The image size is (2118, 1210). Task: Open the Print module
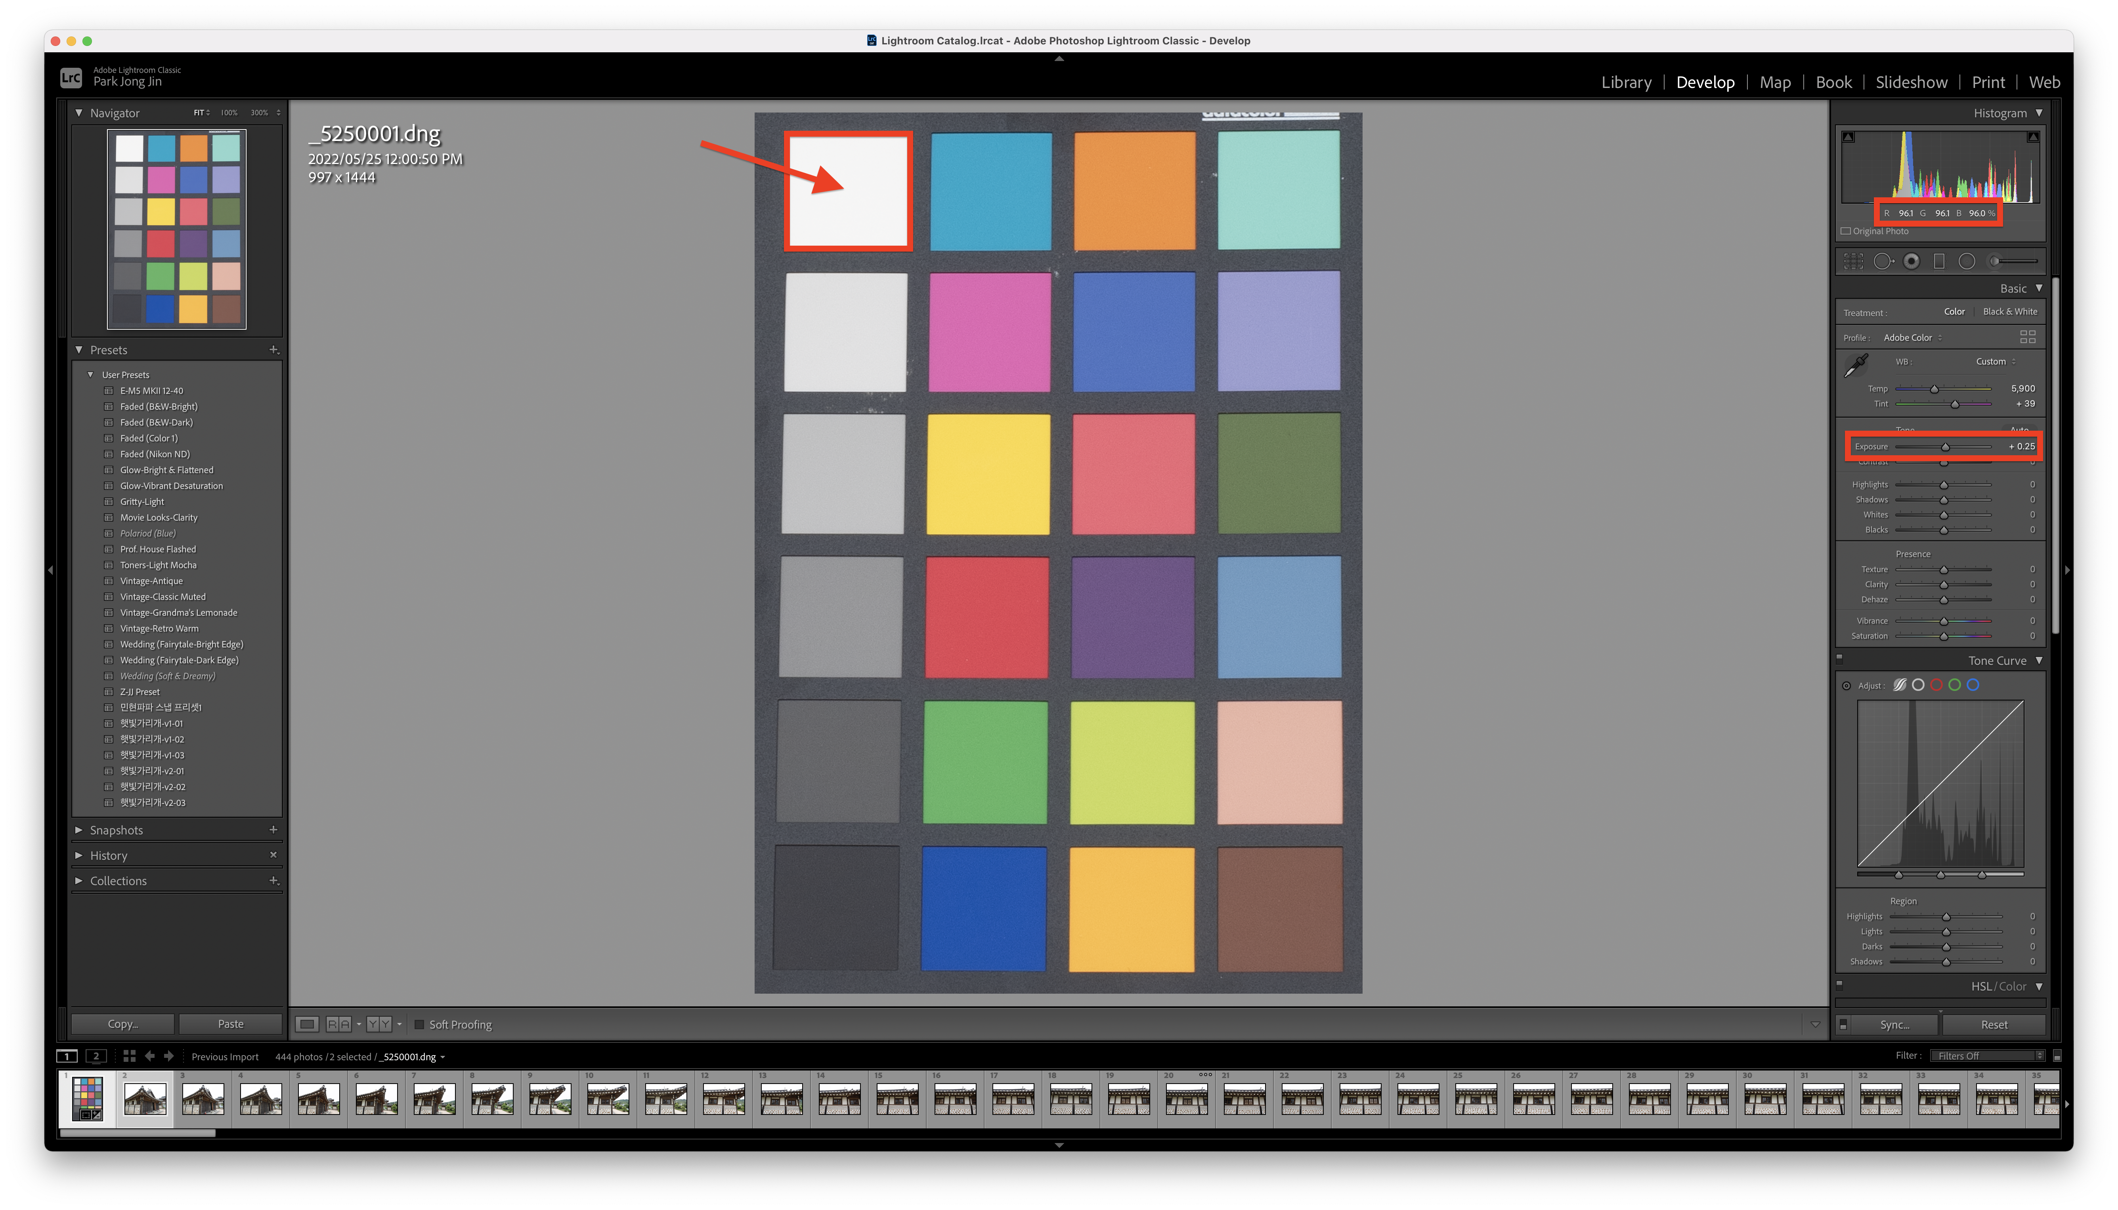(x=1988, y=82)
